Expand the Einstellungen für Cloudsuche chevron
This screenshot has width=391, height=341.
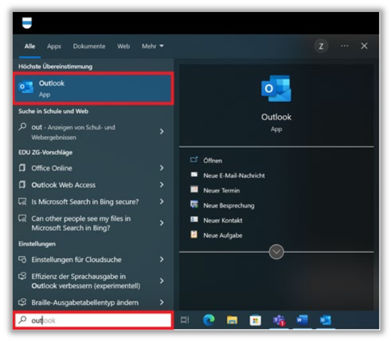click(161, 259)
